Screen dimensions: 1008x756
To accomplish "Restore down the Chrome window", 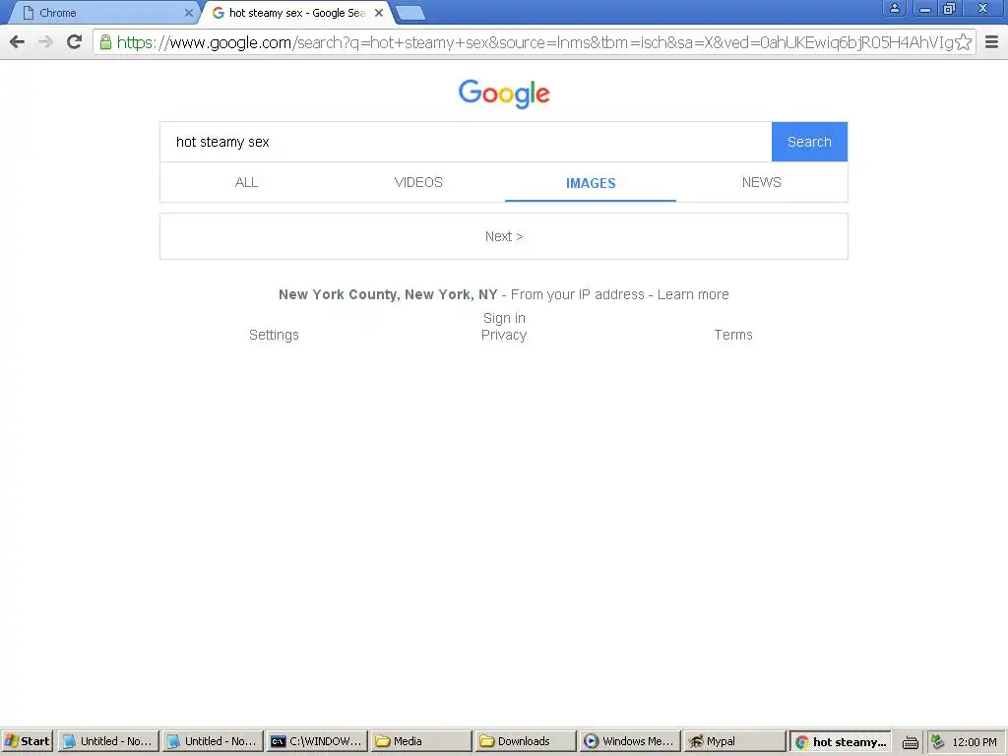I will pyautogui.click(x=950, y=9).
